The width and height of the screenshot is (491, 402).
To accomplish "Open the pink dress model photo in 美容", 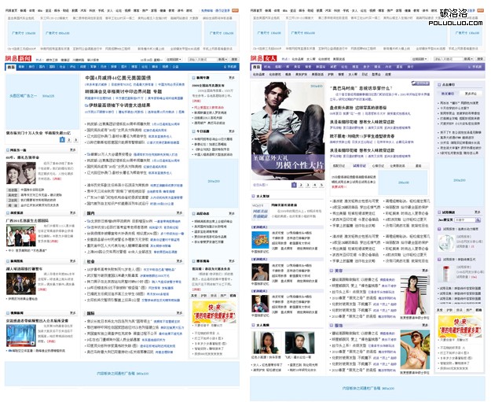I will click(415, 295).
